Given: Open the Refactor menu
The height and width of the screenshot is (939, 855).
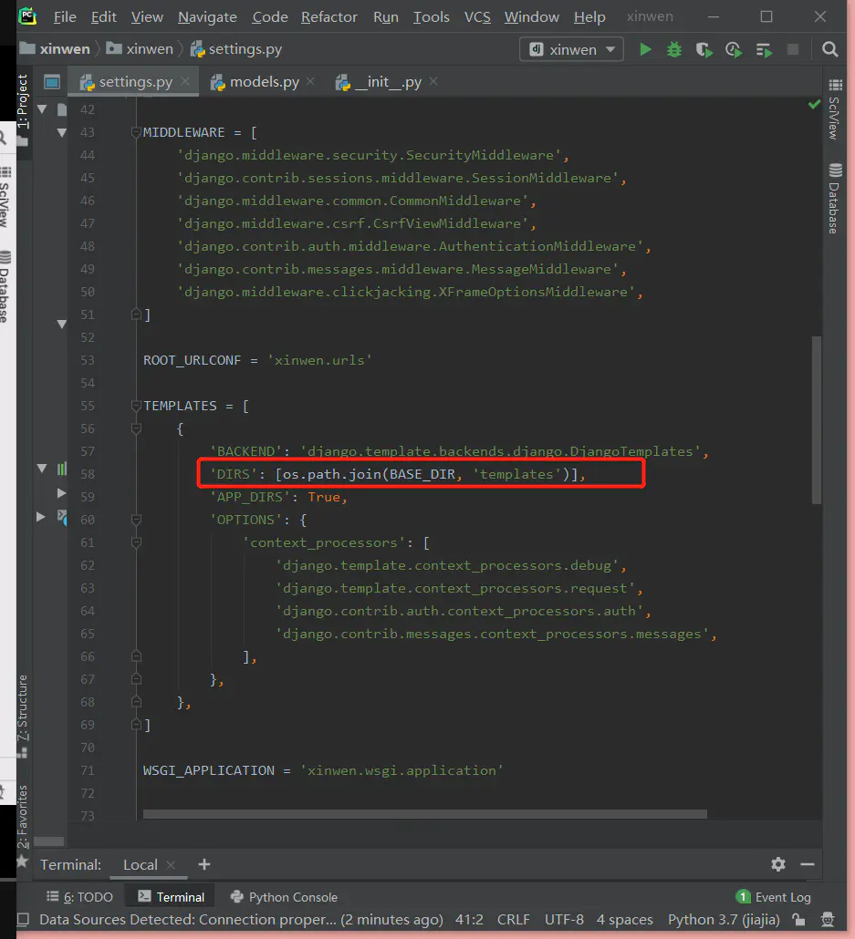Looking at the screenshot, I should click(329, 16).
